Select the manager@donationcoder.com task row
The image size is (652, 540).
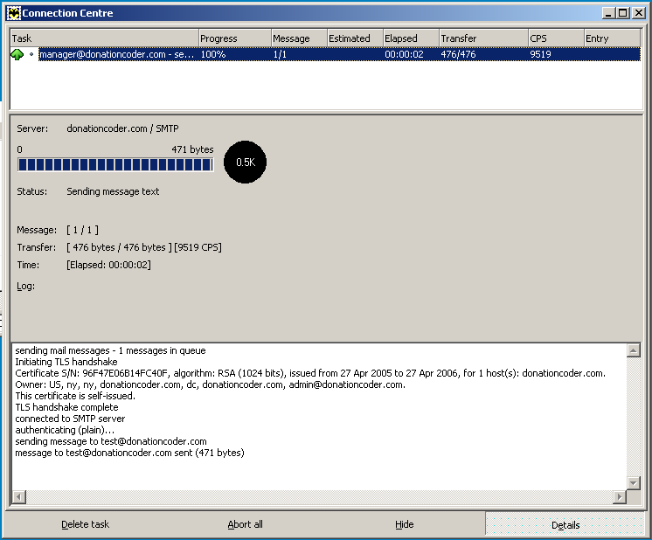point(326,54)
